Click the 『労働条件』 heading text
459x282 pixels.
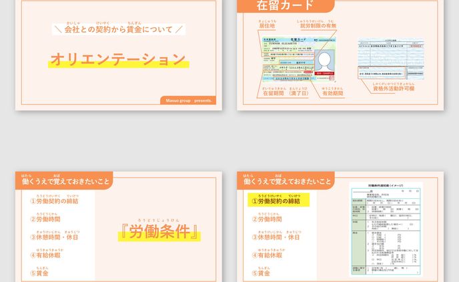159,232
